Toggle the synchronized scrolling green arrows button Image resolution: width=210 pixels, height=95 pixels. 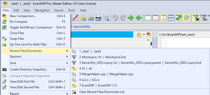pos(179,18)
